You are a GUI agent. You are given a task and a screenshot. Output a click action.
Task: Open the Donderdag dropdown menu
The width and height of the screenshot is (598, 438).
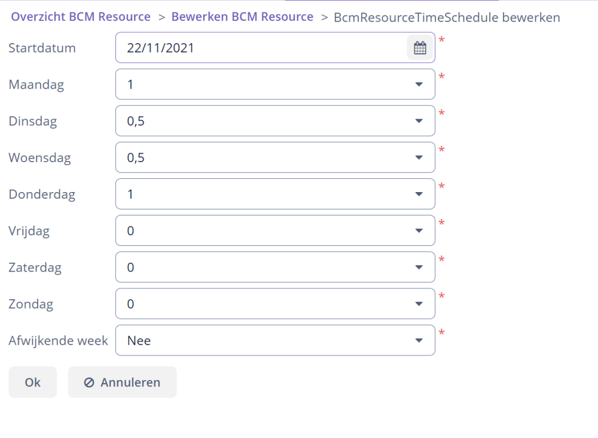tap(419, 194)
